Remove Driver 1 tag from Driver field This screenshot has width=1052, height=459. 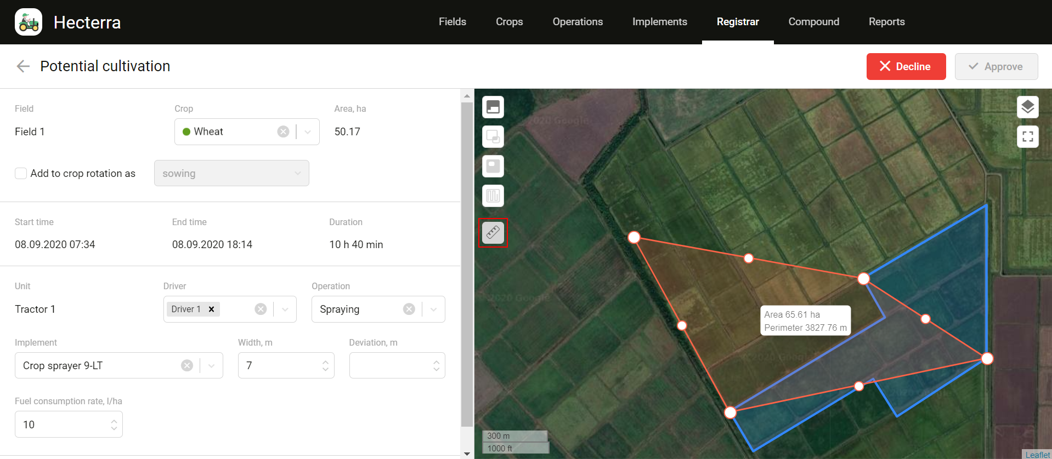(211, 309)
